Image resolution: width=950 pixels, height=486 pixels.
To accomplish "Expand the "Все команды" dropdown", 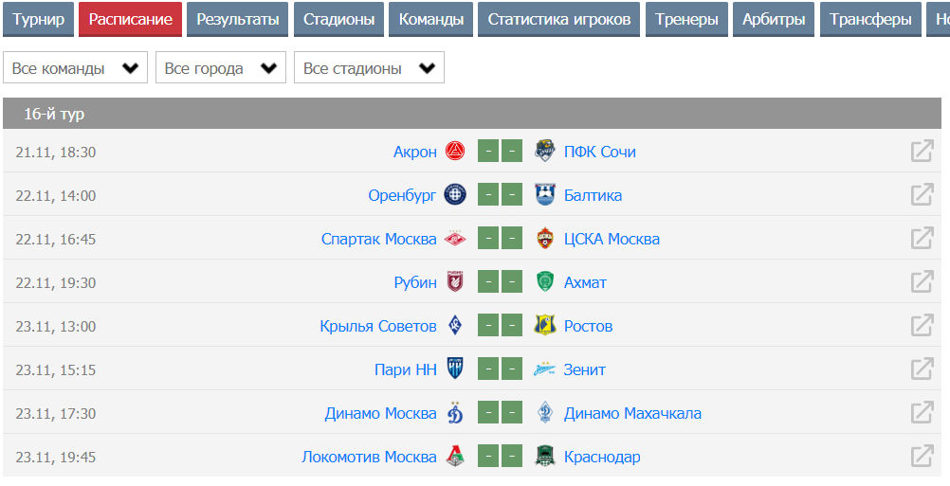I will coord(76,68).
